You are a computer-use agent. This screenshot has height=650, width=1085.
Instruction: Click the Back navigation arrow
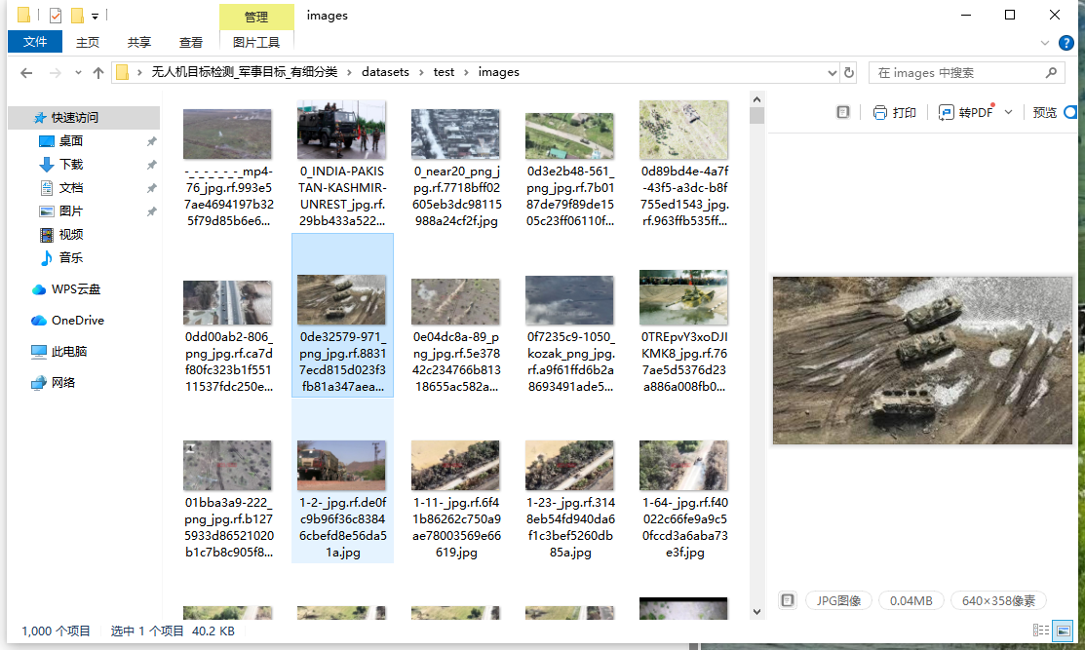click(x=26, y=73)
